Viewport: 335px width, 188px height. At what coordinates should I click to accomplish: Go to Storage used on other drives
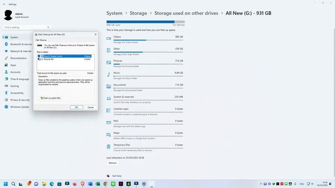(x=186, y=13)
